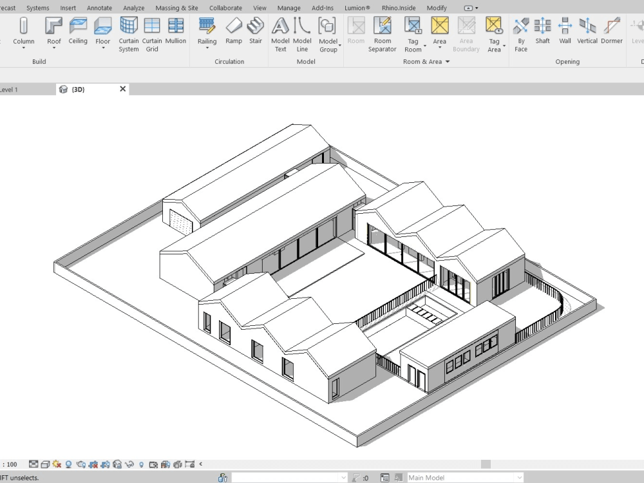
Task: Switch to the Manage ribbon tab
Action: pyautogui.click(x=289, y=8)
